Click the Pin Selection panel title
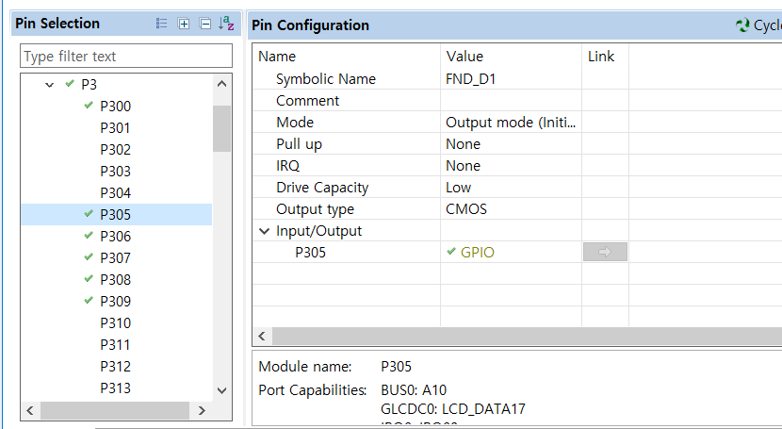This screenshot has width=782, height=429. click(57, 24)
